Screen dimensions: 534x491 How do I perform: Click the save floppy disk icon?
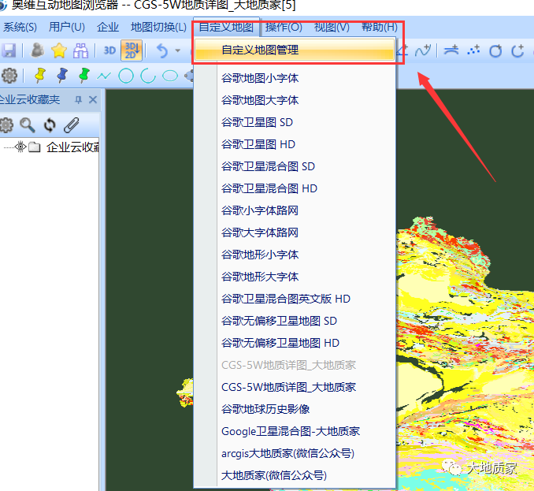click(x=9, y=50)
